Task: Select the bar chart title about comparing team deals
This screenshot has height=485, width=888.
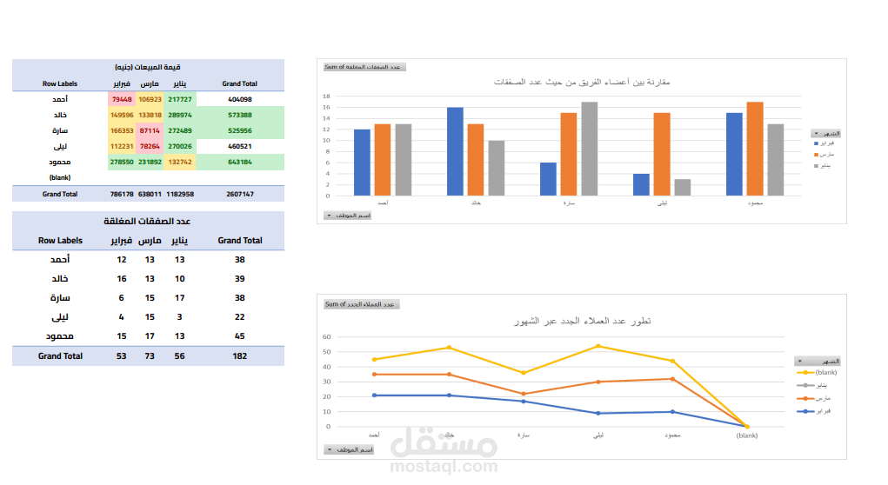Action: (x=582, y=82)
